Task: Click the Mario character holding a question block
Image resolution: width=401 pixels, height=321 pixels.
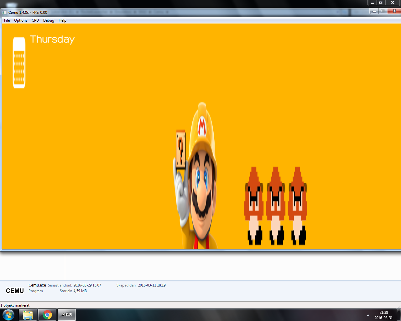Action: [196, 176]
